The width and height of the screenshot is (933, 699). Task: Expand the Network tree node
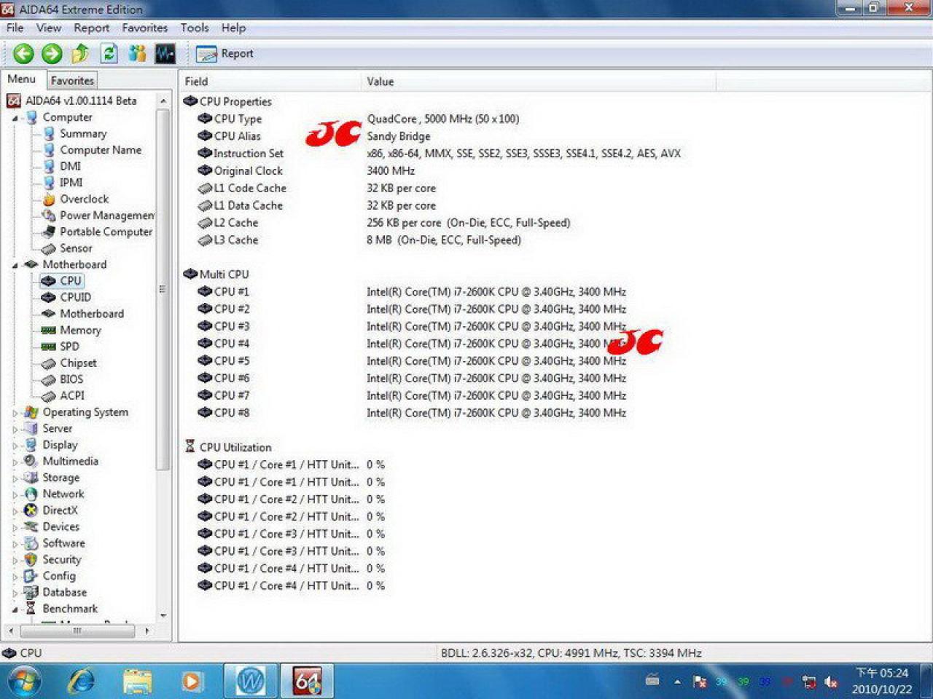tap(15, 494)
